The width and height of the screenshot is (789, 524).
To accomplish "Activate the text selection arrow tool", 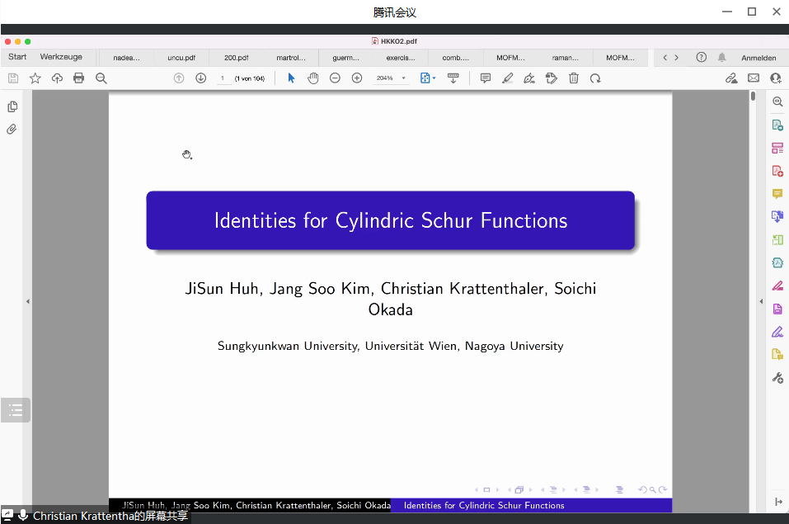I will click(290, 78).
